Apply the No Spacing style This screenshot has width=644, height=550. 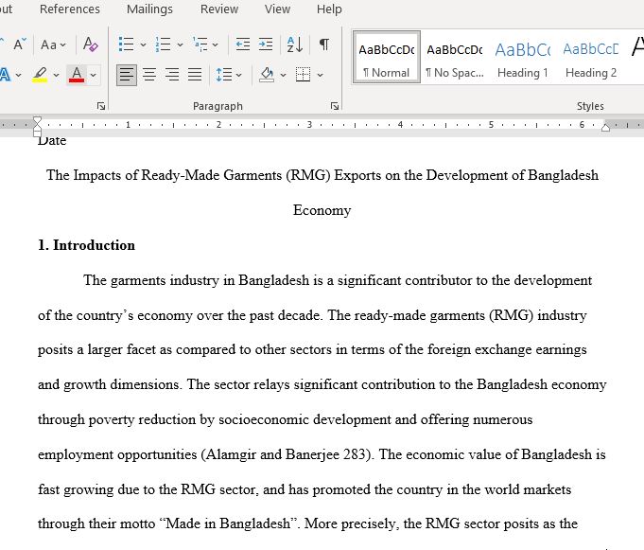click(x=455, y=57)
